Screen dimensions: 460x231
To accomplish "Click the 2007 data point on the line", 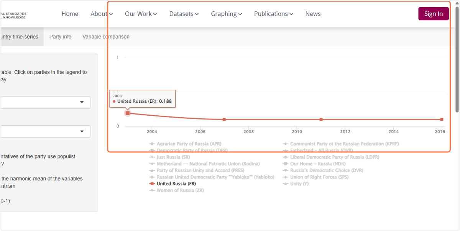I will 224,120.
